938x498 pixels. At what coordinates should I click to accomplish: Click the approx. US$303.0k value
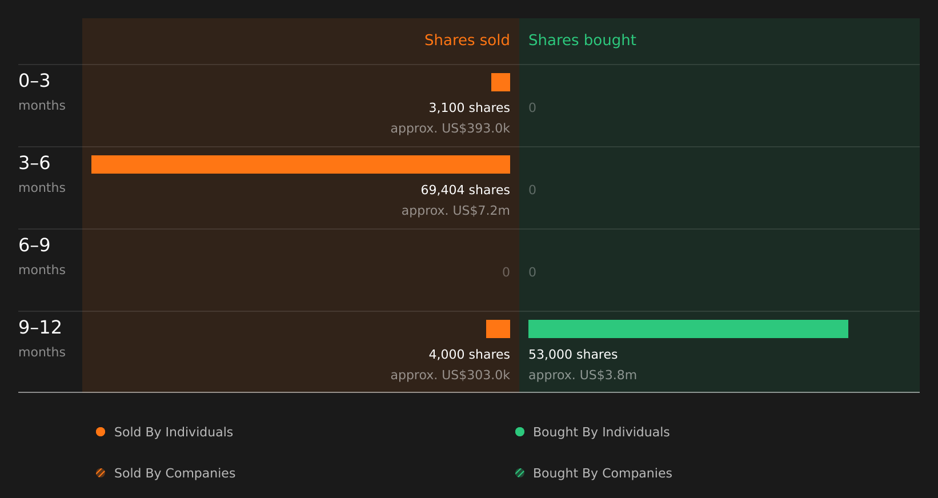(450, 375)
